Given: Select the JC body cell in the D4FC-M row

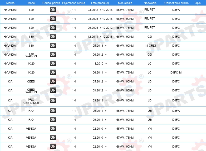Looking at the screenshot, I should [x=150, y=72].
